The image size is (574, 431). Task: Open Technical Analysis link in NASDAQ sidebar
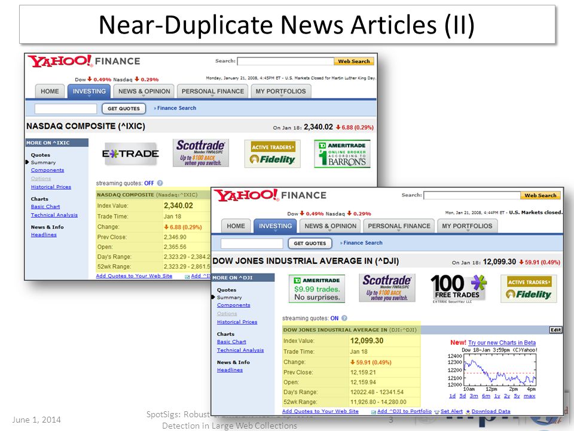(54, 215)
